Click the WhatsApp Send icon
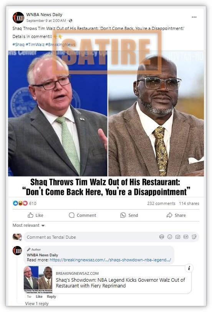The height and width of the screenshot is (312, 212). coord(123,215)
